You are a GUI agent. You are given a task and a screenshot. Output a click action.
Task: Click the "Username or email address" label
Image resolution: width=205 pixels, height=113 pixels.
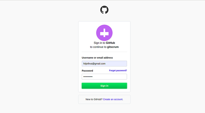point(97,58)
